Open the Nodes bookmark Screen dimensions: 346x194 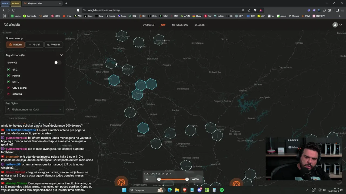(16, 16)
